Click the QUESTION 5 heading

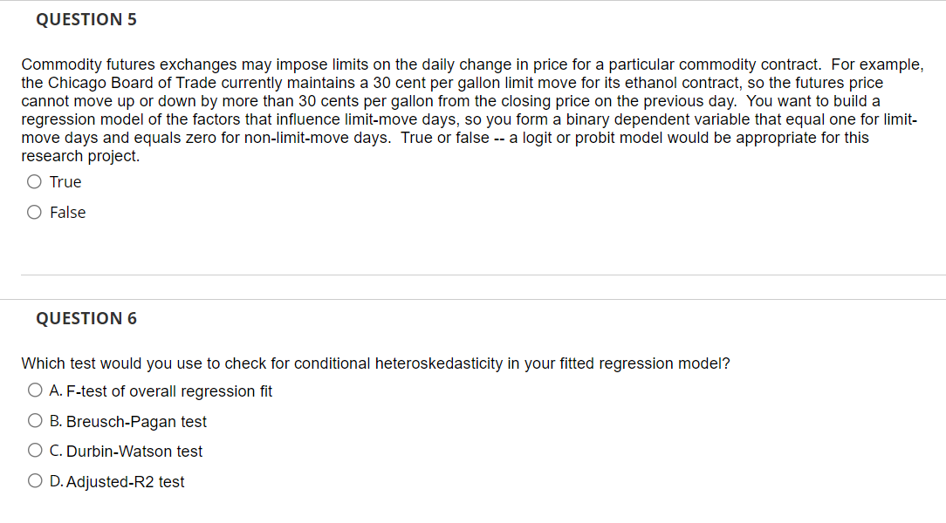click(86, 19)
